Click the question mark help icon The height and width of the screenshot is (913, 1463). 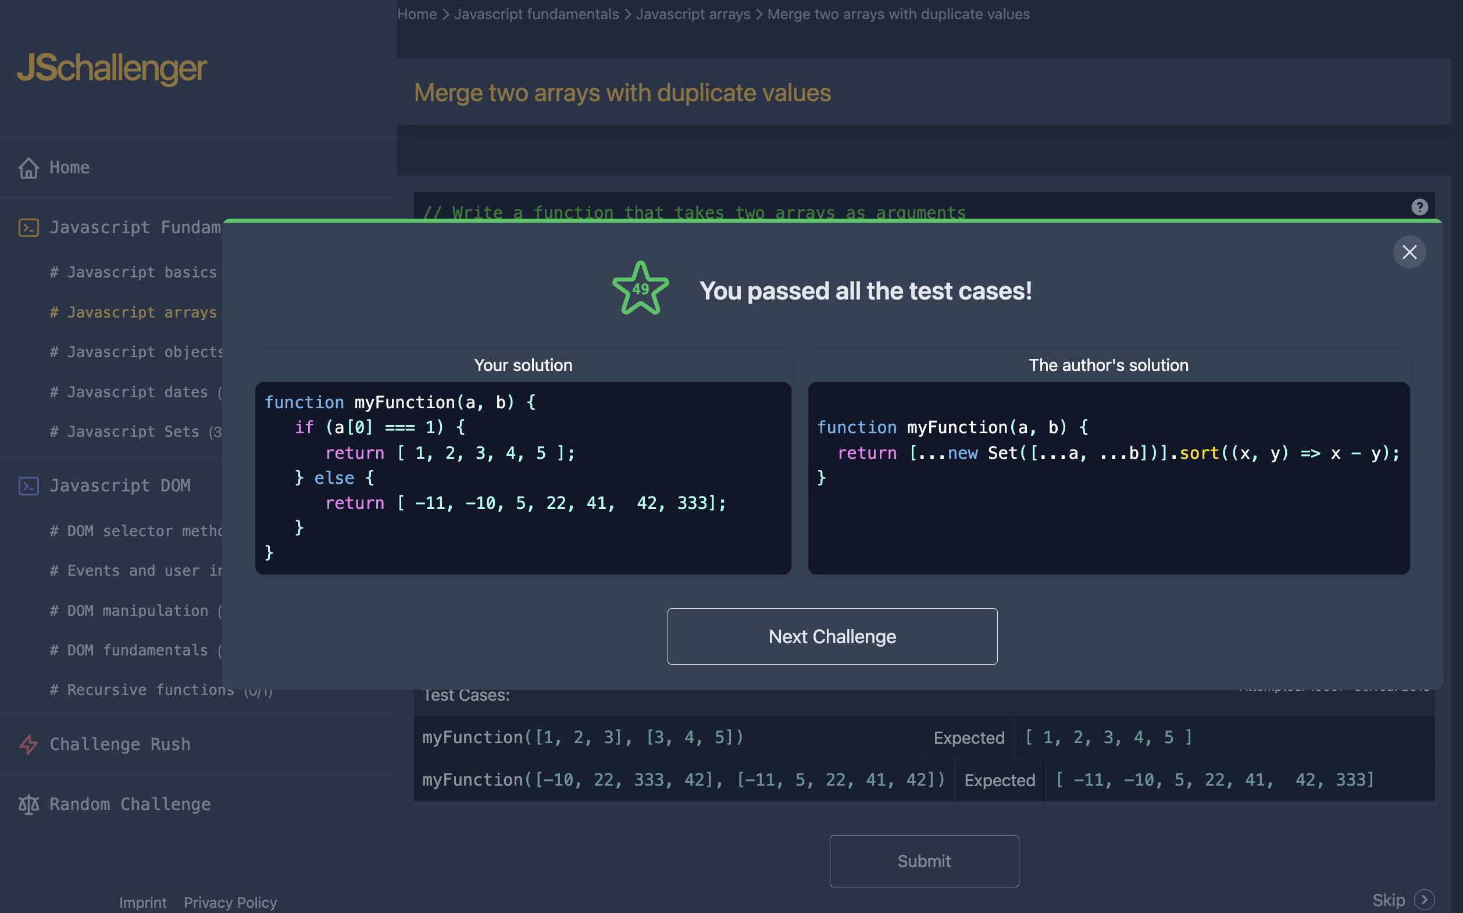click(1420, 206)
